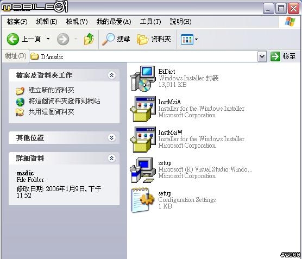
Task: Open the 工具(T) menu
Action: (x=150, y=22)
